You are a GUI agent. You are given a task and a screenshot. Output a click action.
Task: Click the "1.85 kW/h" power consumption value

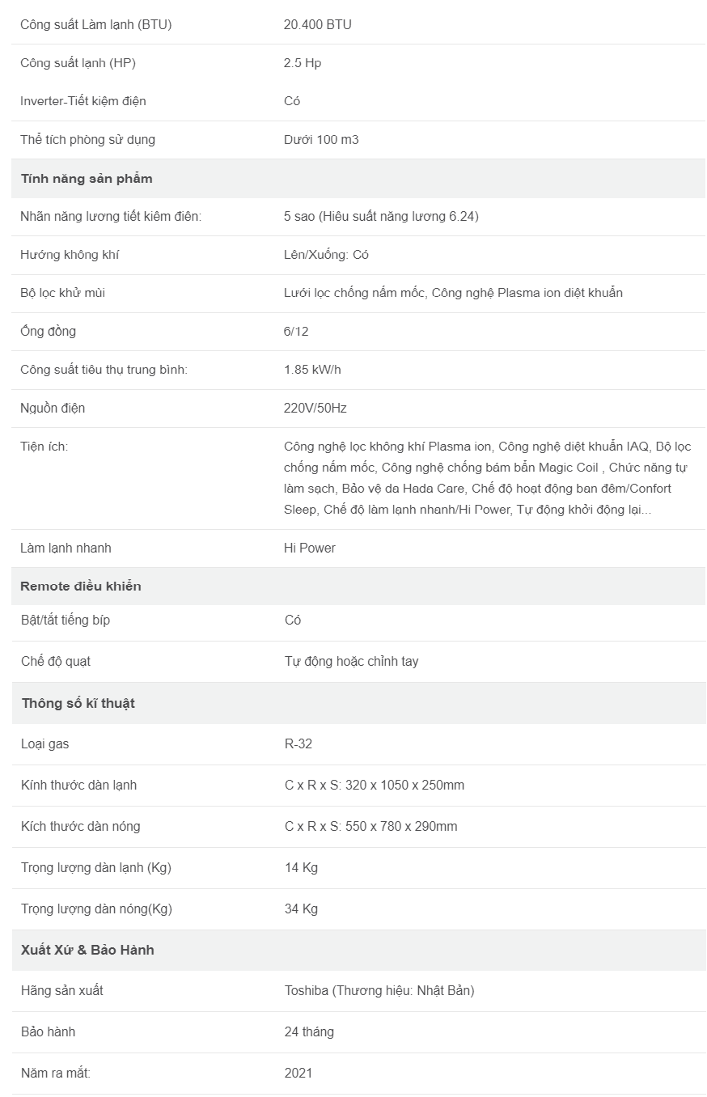312,370
